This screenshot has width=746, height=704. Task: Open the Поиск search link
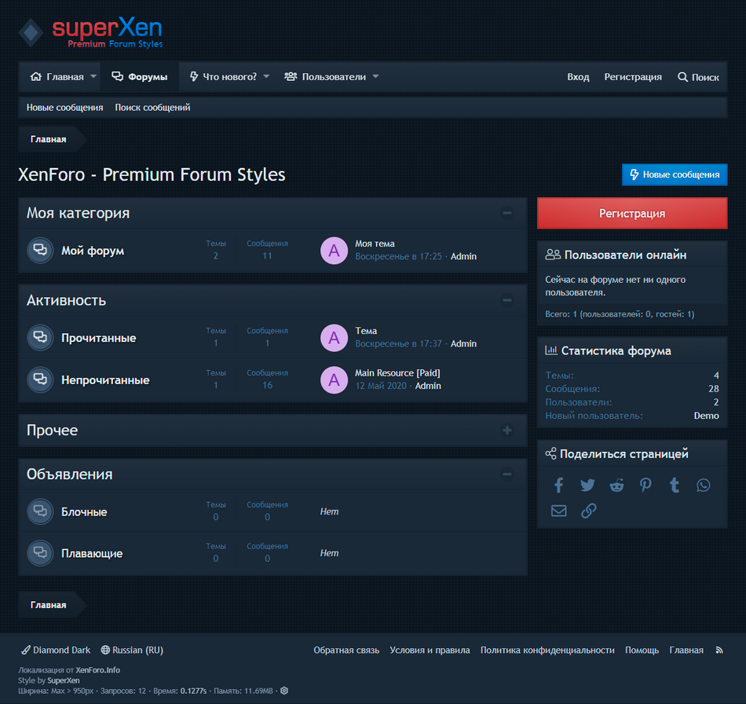(x=698, y=77)
